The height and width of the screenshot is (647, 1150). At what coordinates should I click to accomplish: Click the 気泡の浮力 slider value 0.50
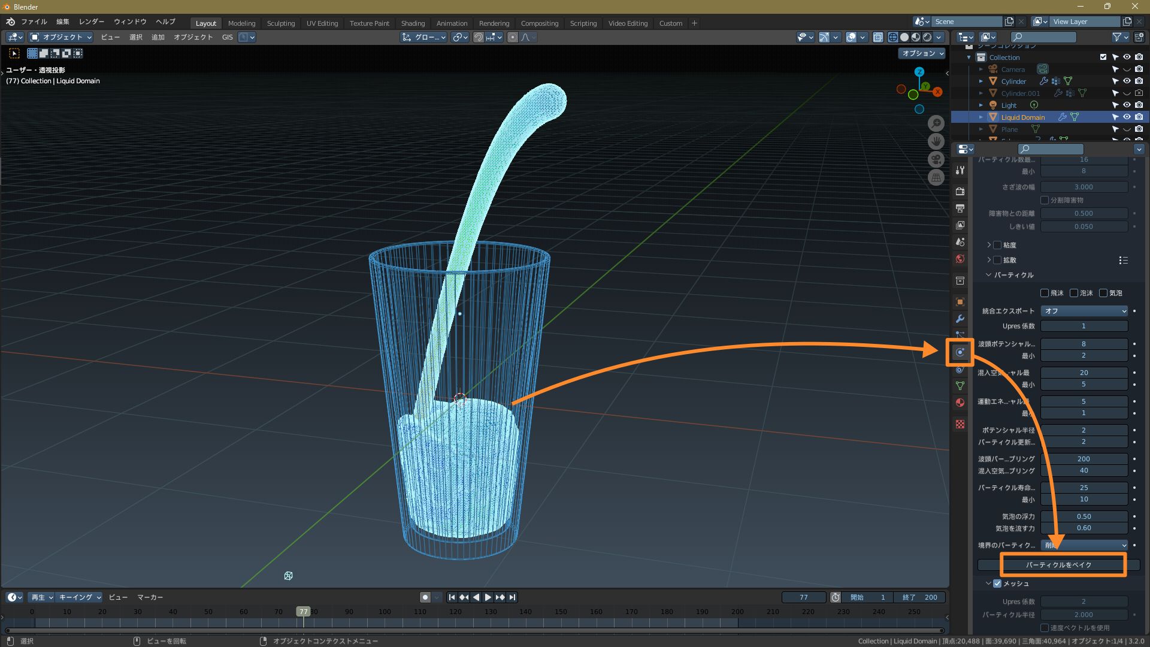(x=1084, y=516)
